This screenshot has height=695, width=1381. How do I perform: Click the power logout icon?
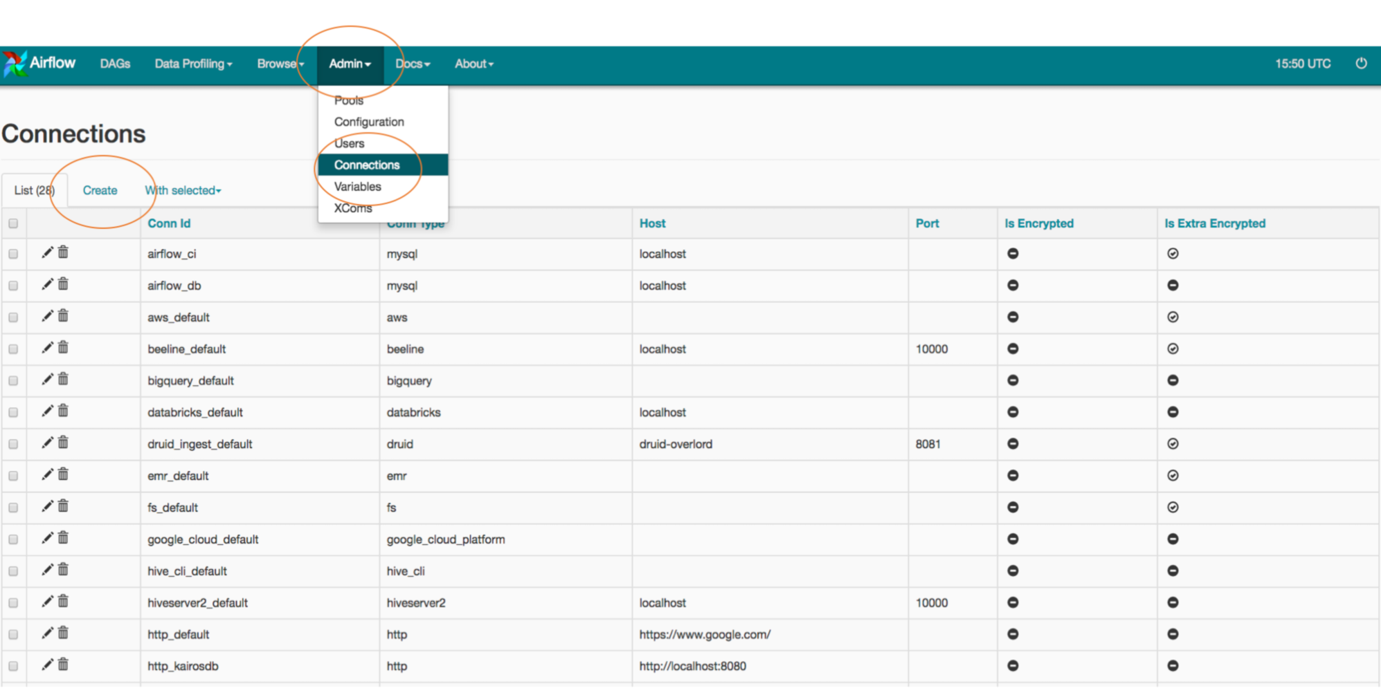[1361, 64]
